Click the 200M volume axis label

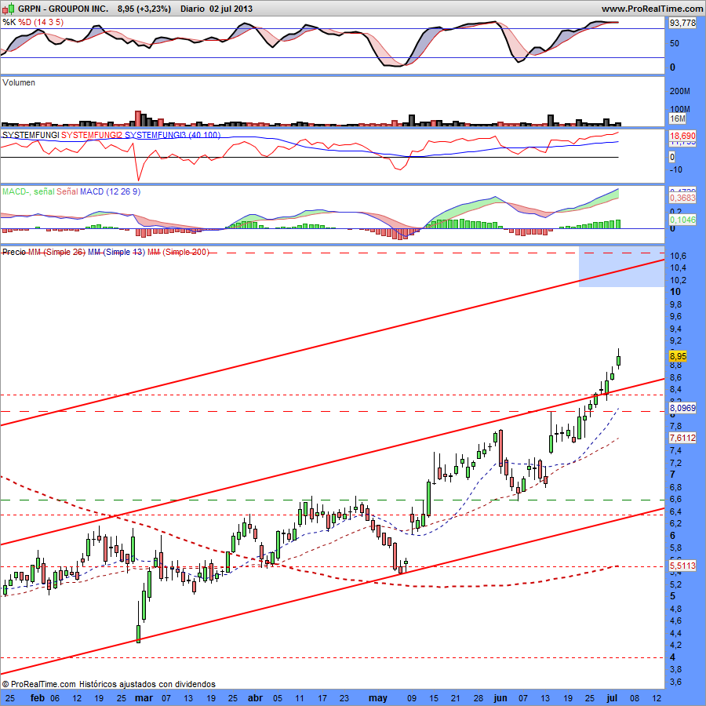pyautogui.click(x=680, y=91)
